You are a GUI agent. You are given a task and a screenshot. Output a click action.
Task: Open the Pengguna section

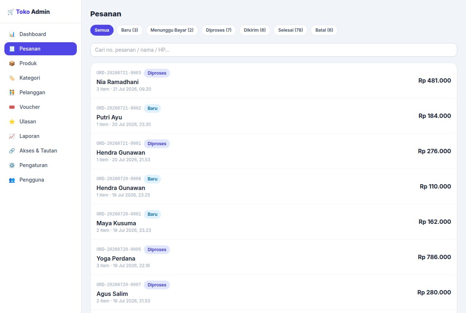pyautogui.click(x=40, y=180)
